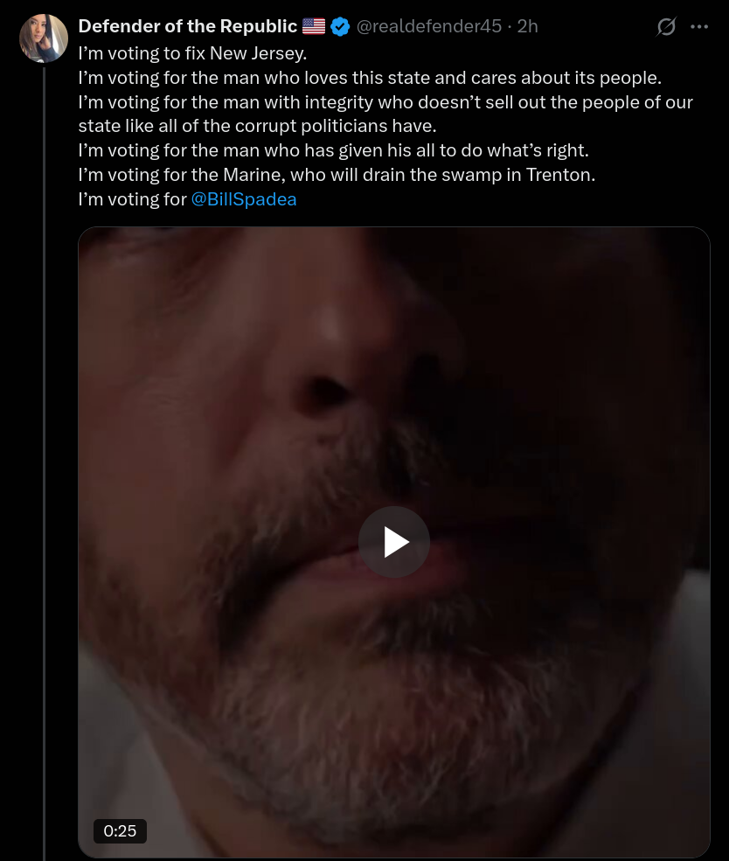Play the video with center play button
This screenshot has width=729, height=861.
pos(393,541)
